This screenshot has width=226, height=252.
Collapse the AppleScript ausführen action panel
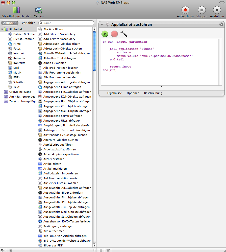point(102,25)
